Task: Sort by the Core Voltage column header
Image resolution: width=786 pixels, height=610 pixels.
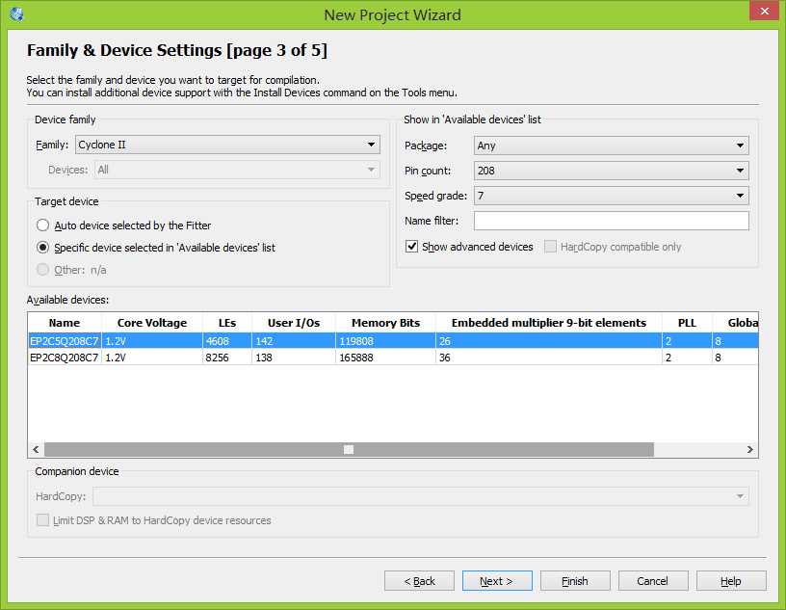Action: tap(152, 323)
